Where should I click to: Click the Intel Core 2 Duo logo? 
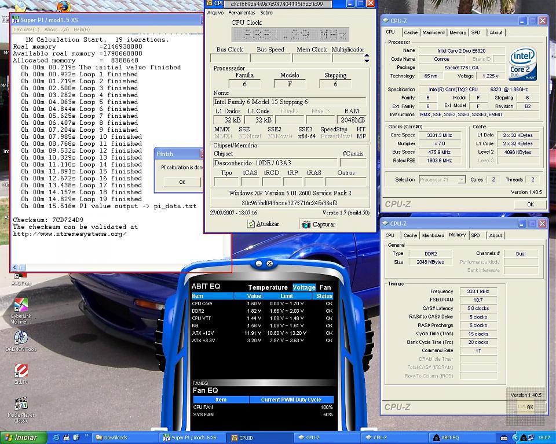(x=522, y=64)
